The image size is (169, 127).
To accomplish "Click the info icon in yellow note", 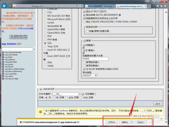I will [41, 112].
